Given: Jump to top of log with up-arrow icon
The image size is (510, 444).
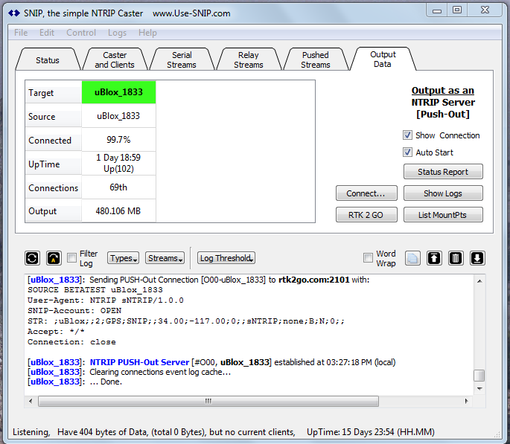Looking at the screenshot, I should [435, 258].
